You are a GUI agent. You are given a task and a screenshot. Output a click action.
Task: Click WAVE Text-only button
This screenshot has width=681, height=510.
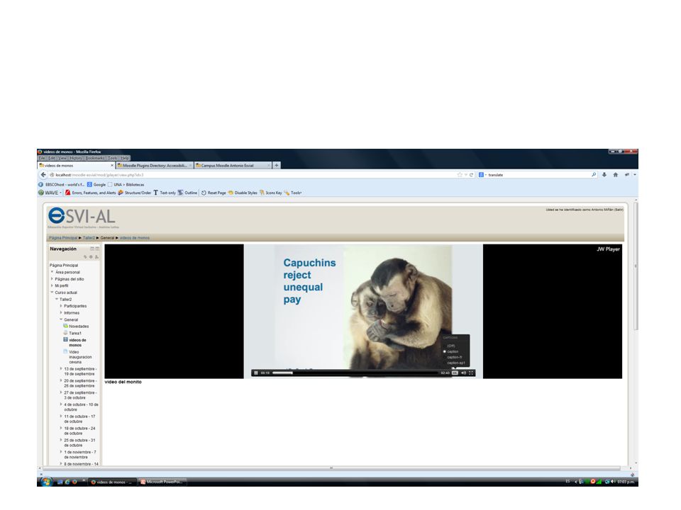(x=164, y=193)
